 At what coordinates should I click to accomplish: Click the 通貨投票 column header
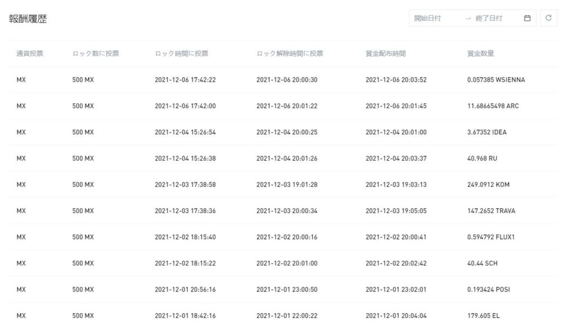30,54
